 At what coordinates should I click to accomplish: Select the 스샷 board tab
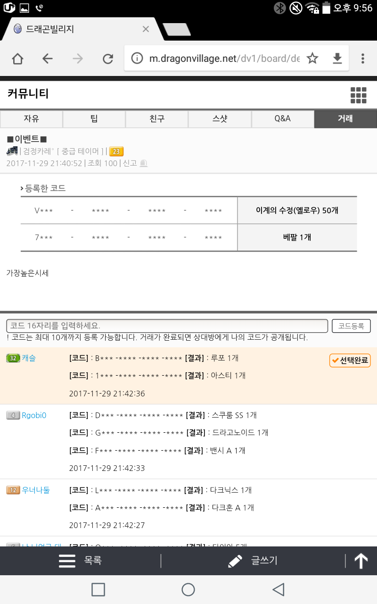220,119
